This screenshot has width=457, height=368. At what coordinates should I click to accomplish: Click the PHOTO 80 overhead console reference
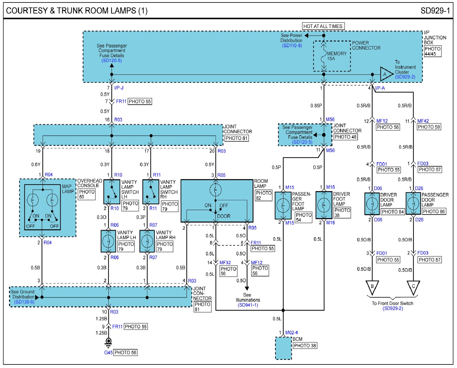(x=87, y=194)
